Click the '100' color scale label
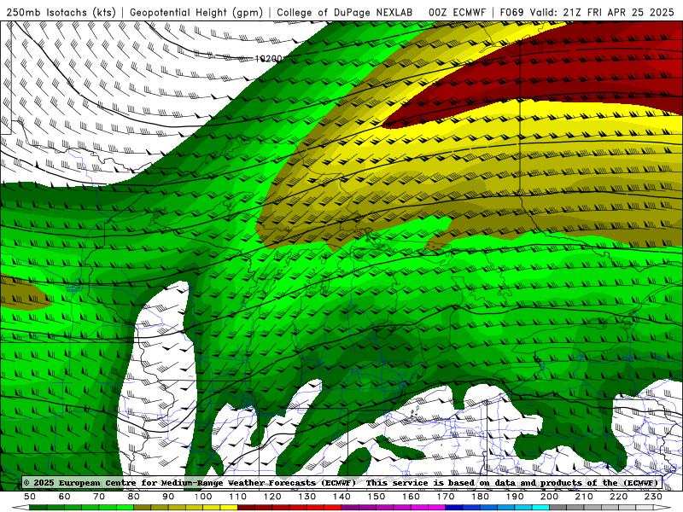The height and width of the screenshot is (512, 683). [203, 497]
